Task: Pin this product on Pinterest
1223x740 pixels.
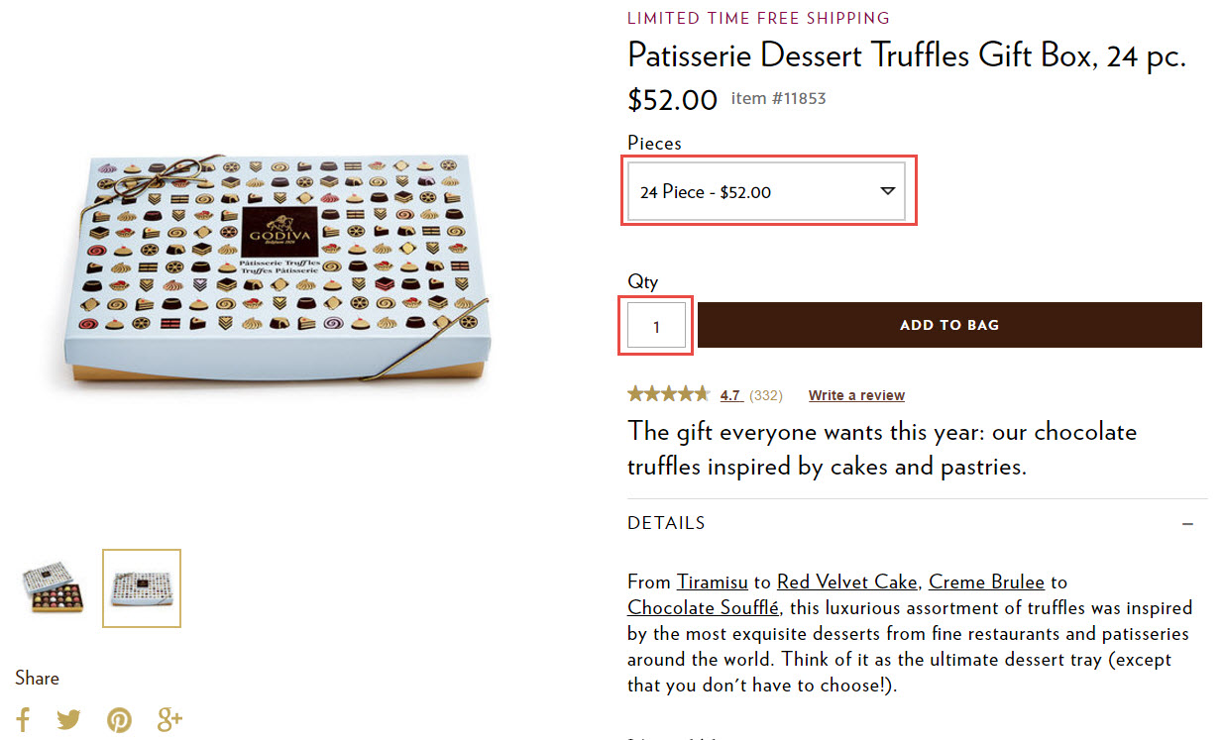Action: pos(119,719)
